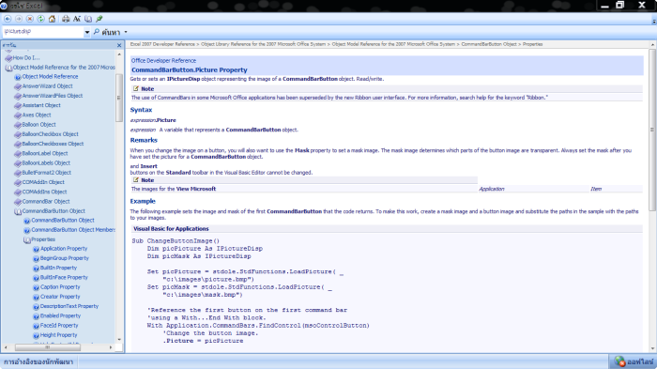Open Object Model Reference topic in the tree
This screenshot has width=657, height=369.
point(50,77)
